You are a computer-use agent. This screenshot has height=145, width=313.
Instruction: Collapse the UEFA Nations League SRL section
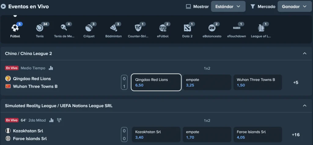click(305, 106)
